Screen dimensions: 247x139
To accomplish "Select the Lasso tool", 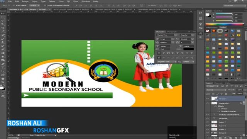I will [x=3, y=21].
